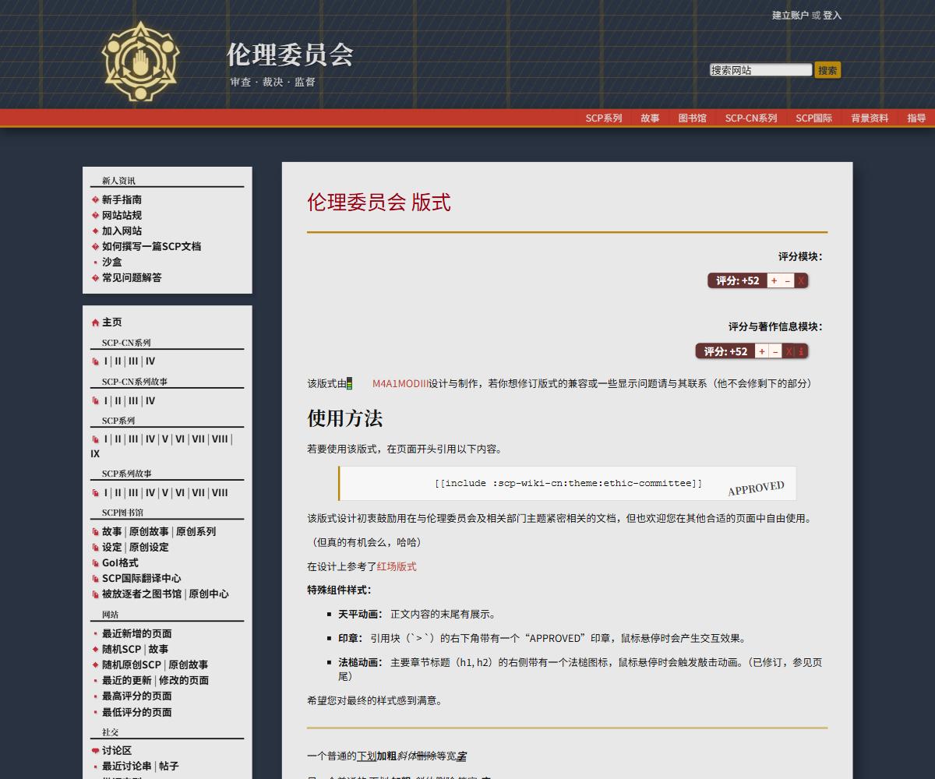Expand the SCP系列 top menu
935x779 pixels.
click(603, 118)
